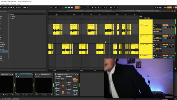Go to the Next Locator arrow
177x100 pixels.
[x=142, y=18]
